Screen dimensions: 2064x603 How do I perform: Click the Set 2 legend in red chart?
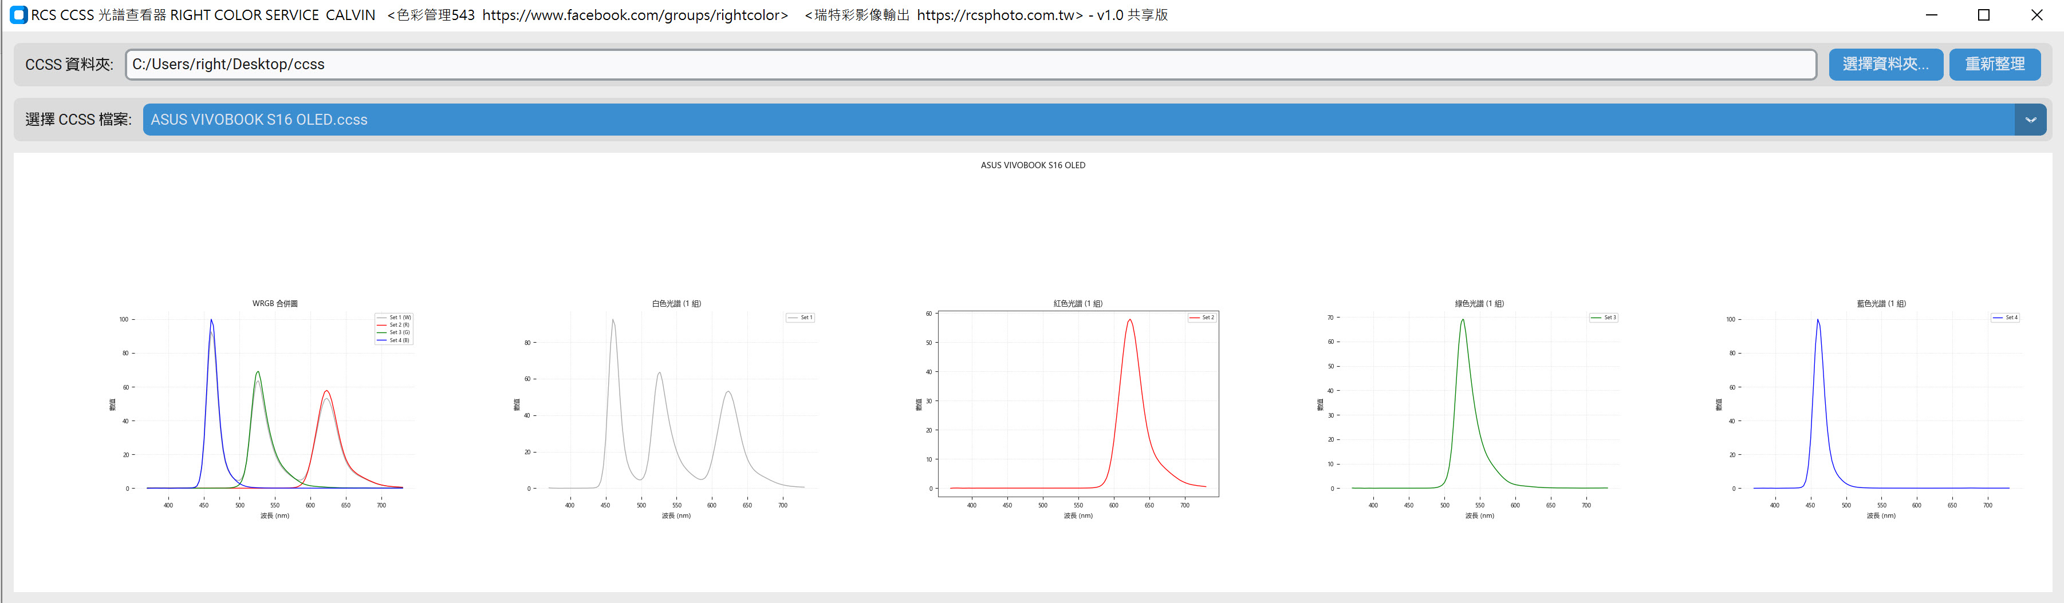pyautogui.click(x=1202, y=318)
